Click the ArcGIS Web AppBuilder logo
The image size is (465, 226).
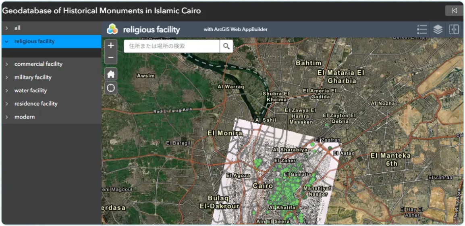(112, 29)
